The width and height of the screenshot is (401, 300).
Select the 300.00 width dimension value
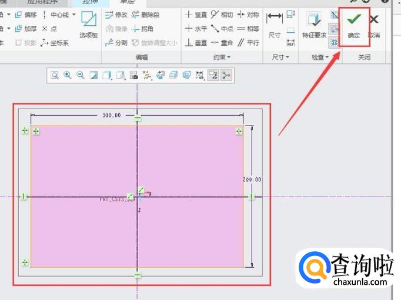click(112, 115)
